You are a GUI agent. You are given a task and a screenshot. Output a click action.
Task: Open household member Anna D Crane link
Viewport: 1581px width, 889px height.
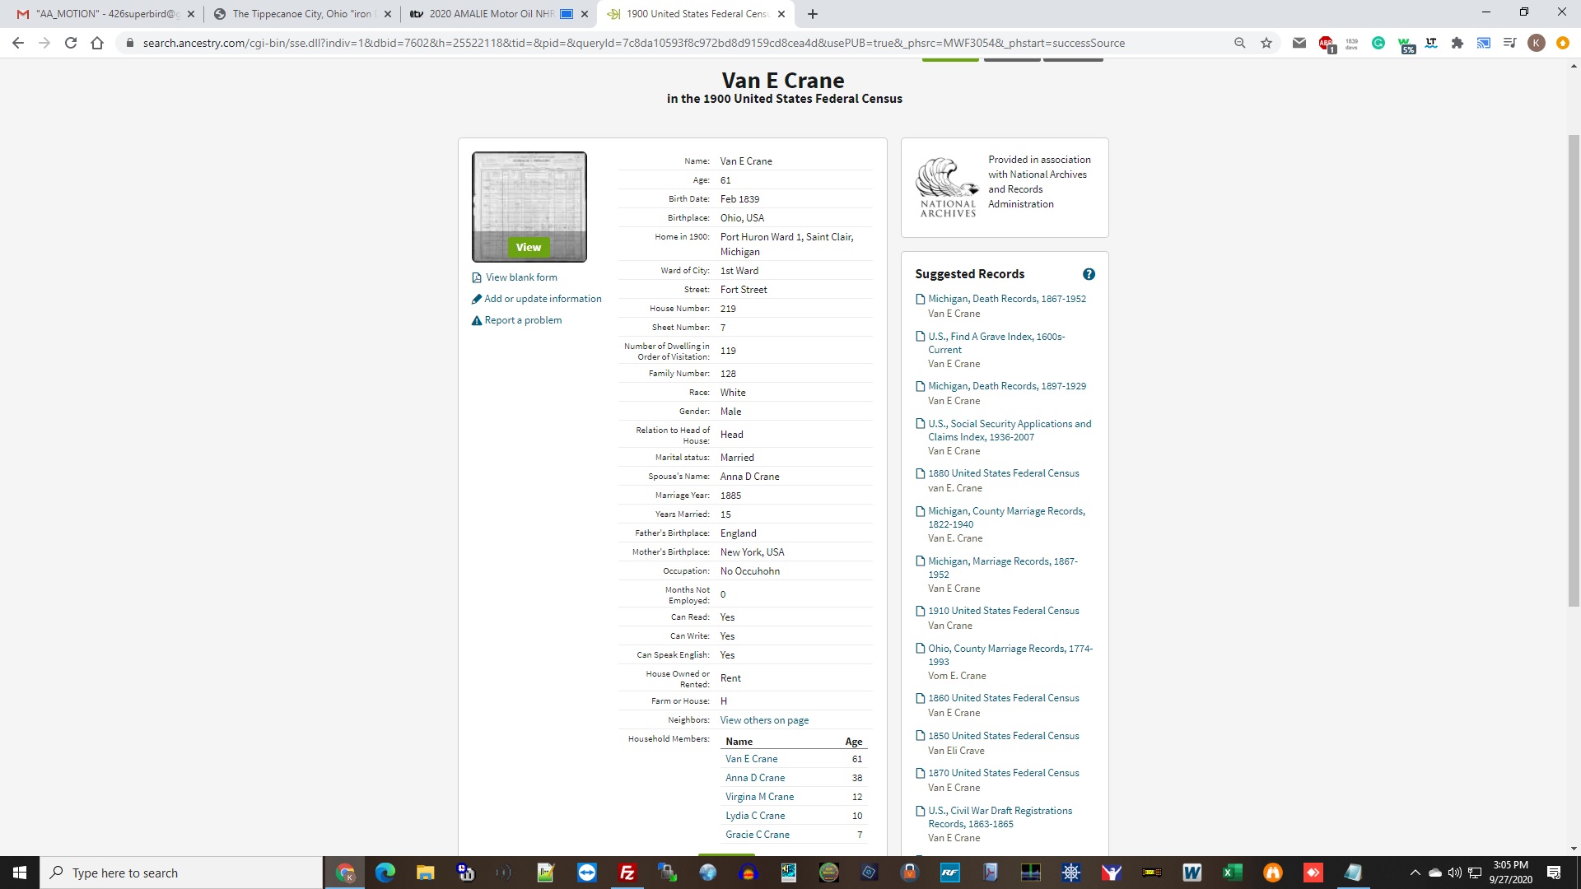[755, 778]
